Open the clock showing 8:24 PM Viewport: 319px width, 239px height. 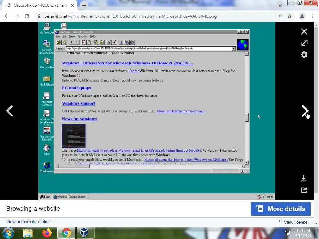click(x=303, y=233)
